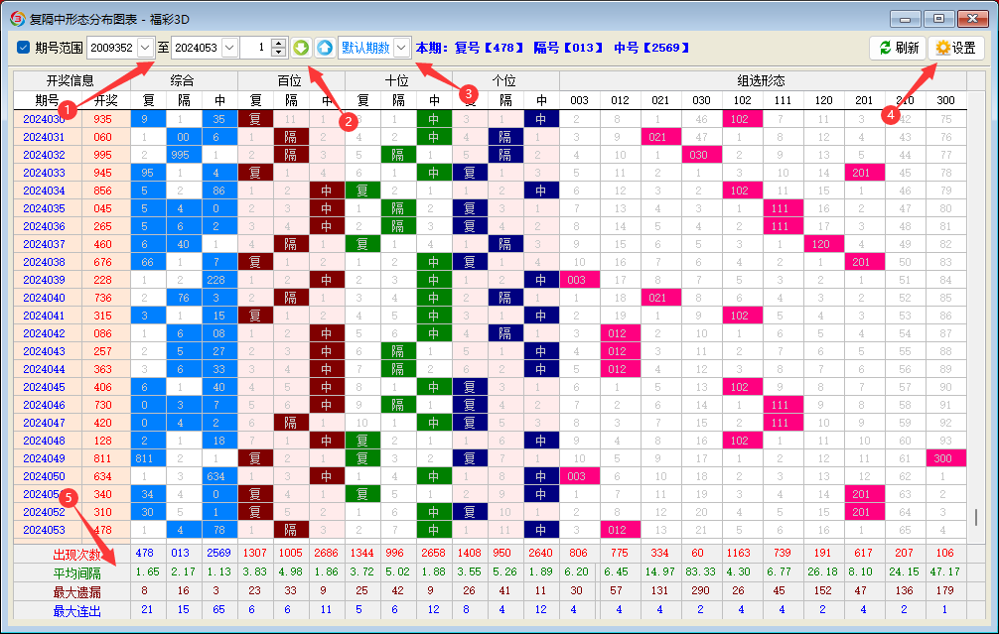Screen dimensions: 999x634
Task: Click the 出现次数 row label
Action: tap(70, 554)
